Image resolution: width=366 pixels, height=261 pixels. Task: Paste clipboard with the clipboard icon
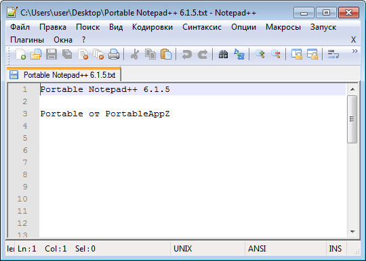pos(166,55)
